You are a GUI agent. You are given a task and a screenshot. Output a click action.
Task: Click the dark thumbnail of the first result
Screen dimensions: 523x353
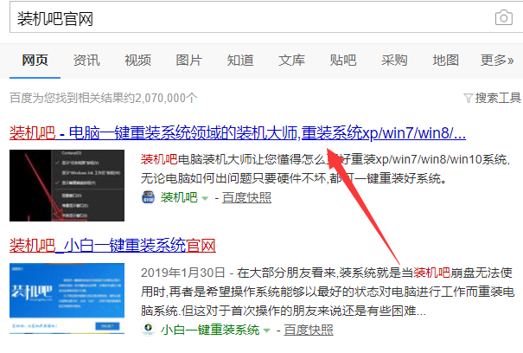click(x=67, y=185)
